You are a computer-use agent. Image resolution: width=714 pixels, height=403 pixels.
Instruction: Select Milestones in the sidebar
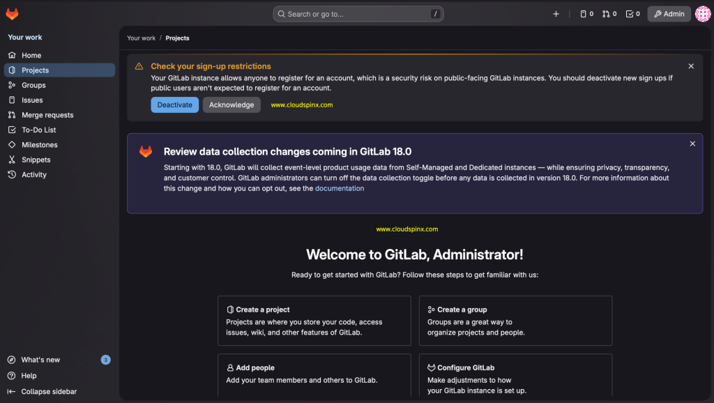(x=39, y=144)
